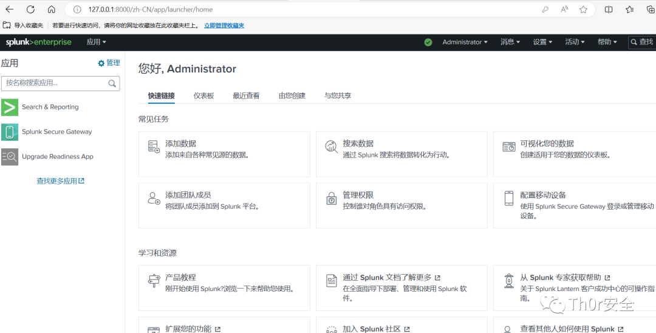656x333 pixels.
Task: Click the 导入收藏夹 button
Action: pos(23,26)
